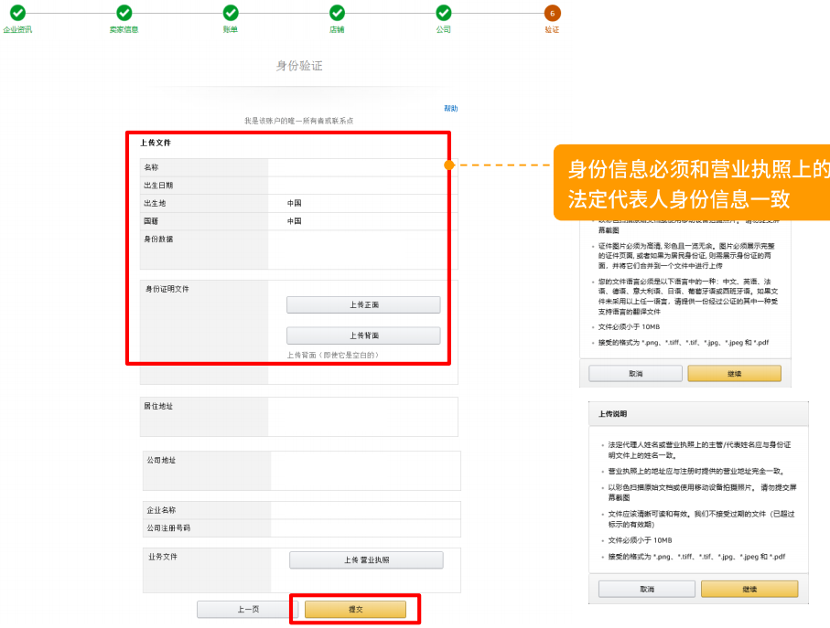
Task: Open the 公司 step checkmark icon
Action: point(443,13)
